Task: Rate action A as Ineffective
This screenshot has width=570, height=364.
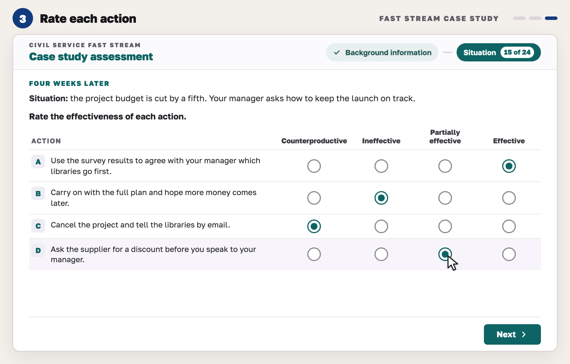Action: [381, 166]
